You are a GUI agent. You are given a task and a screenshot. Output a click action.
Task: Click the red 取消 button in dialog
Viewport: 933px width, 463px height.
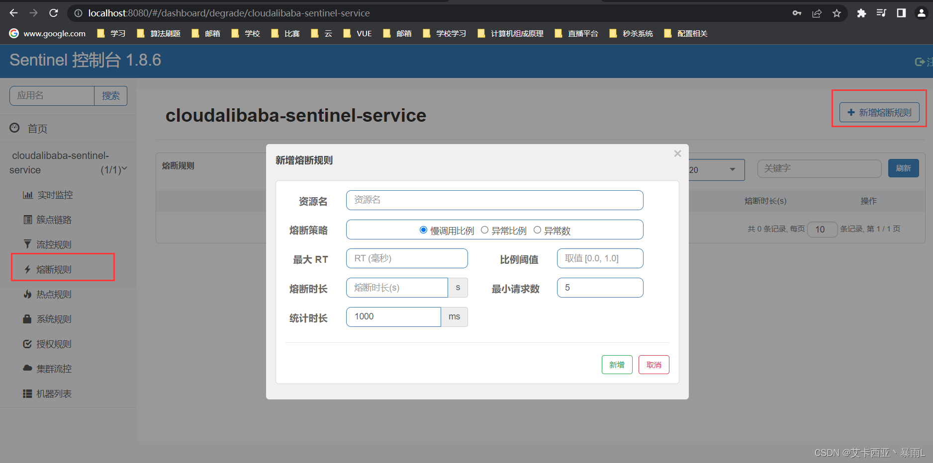coord(653,365)
